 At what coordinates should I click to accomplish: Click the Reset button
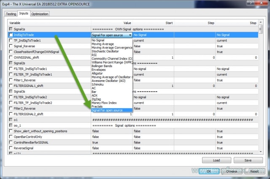click(254, 171)
